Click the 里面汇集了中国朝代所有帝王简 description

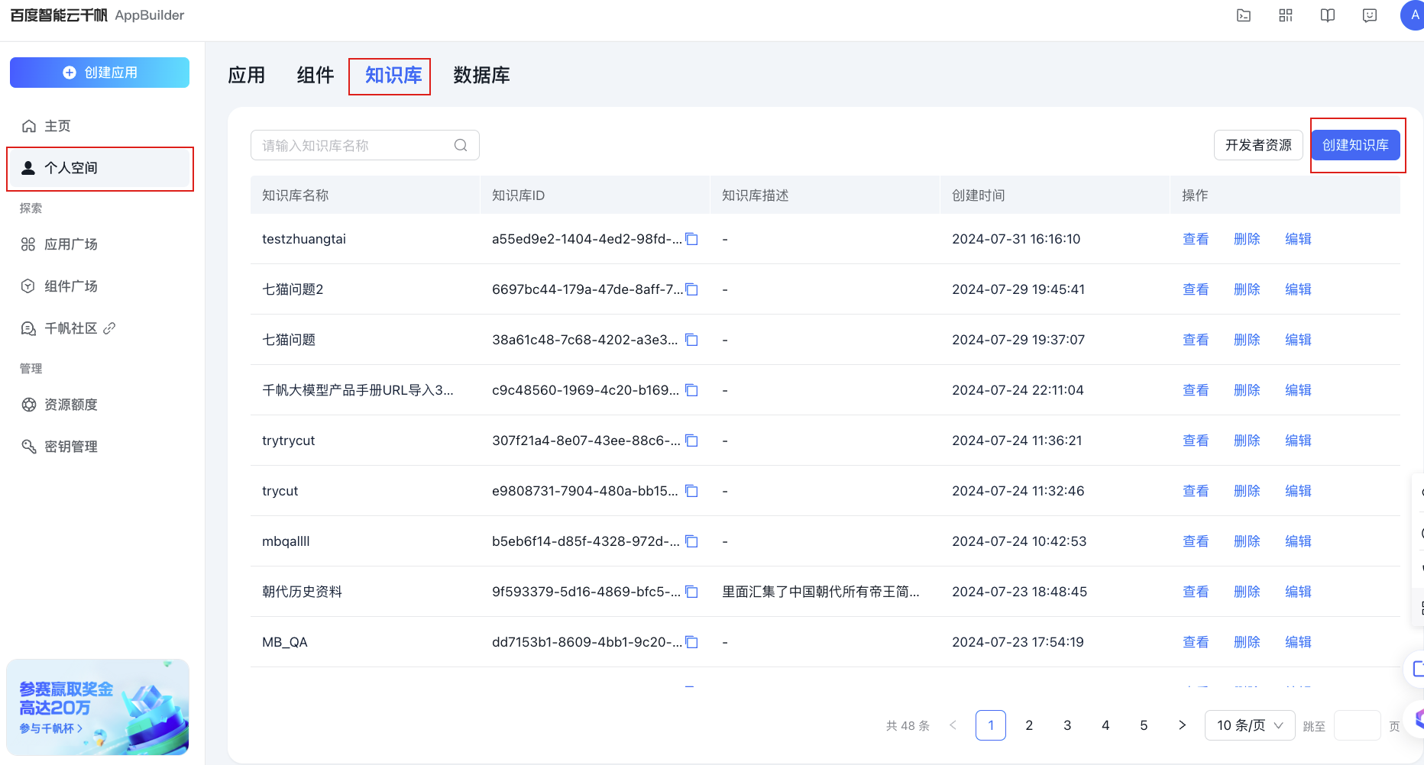click(820, 592)
